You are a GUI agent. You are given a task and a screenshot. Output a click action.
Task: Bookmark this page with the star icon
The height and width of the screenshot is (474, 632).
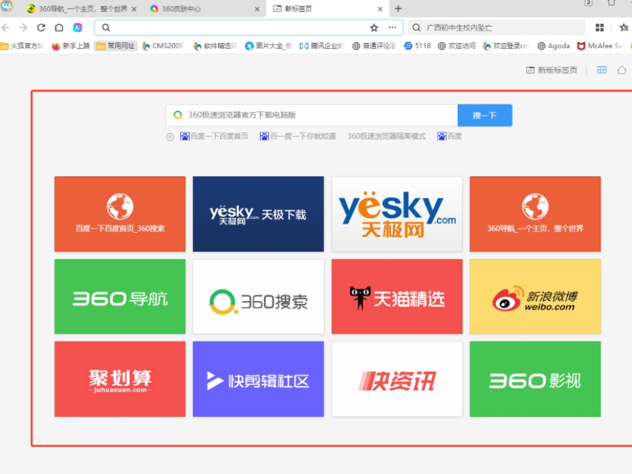[x=374, y=28]
